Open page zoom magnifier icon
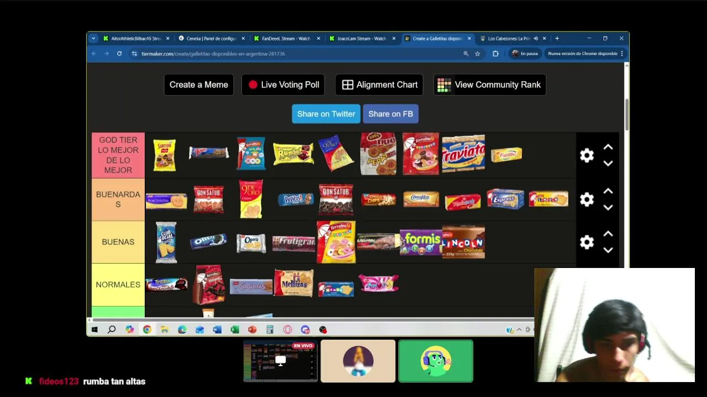Image resolution: width=707 pixels, height=397 pixels. click(466, 53)
